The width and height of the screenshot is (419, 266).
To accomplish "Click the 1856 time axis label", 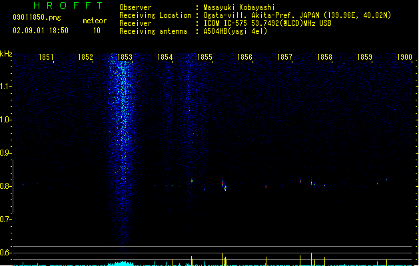I will 244,57.
